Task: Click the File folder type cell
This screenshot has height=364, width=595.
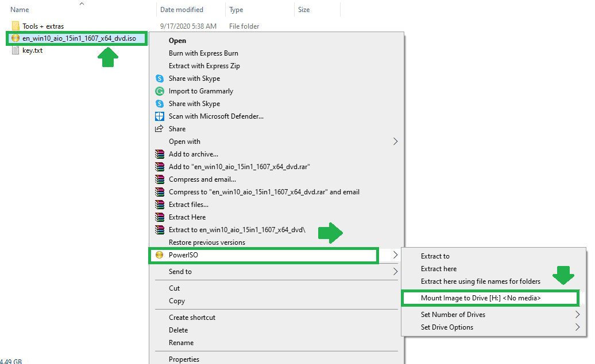Action: (x=244, y=26)
